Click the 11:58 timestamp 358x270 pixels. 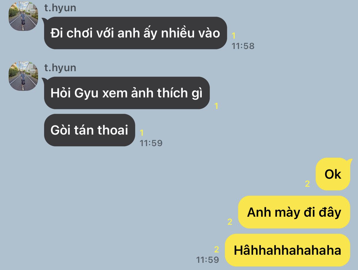[243, 46]
